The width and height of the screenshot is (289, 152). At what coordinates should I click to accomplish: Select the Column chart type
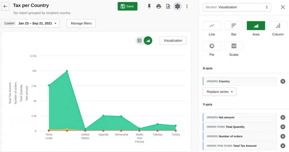pyautogui.click(x=278, y=26)
